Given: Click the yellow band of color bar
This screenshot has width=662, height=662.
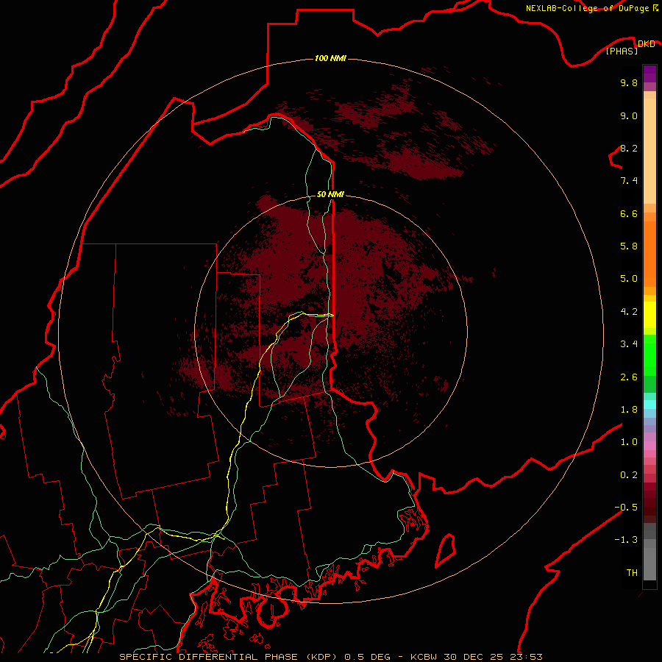Looking at the screenshot, I should (649, 315).
